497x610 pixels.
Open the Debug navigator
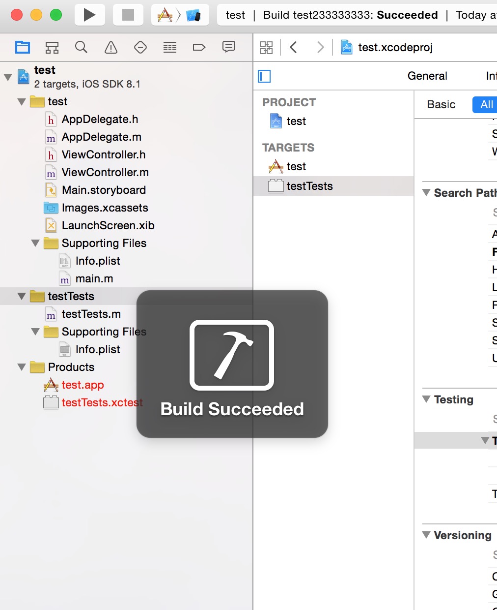[170, 47]
